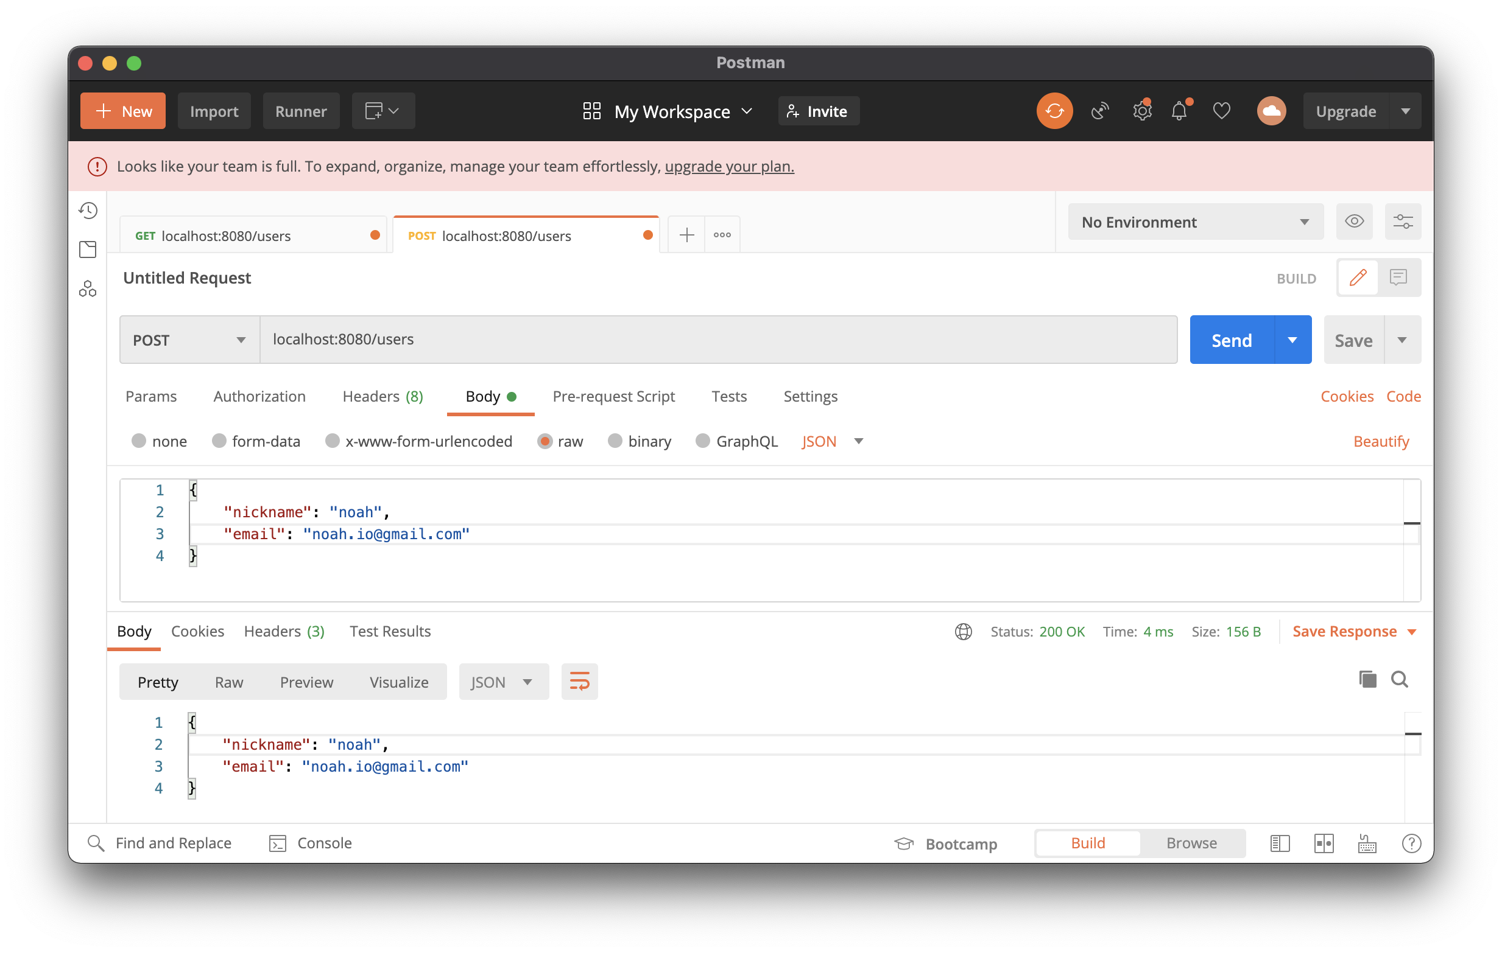Open the request comments icon

click(x=1398, y=278)
